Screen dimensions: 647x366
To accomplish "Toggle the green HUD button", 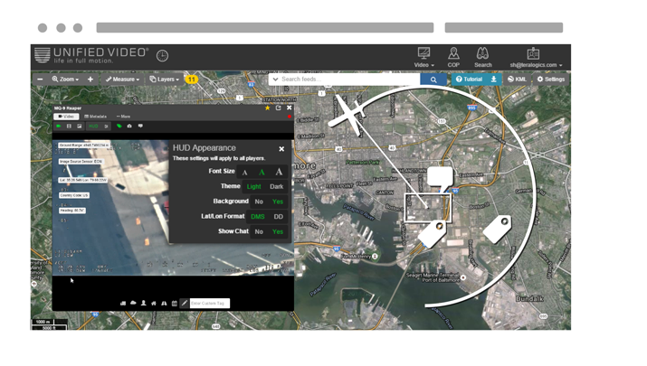I will [93, 127].
